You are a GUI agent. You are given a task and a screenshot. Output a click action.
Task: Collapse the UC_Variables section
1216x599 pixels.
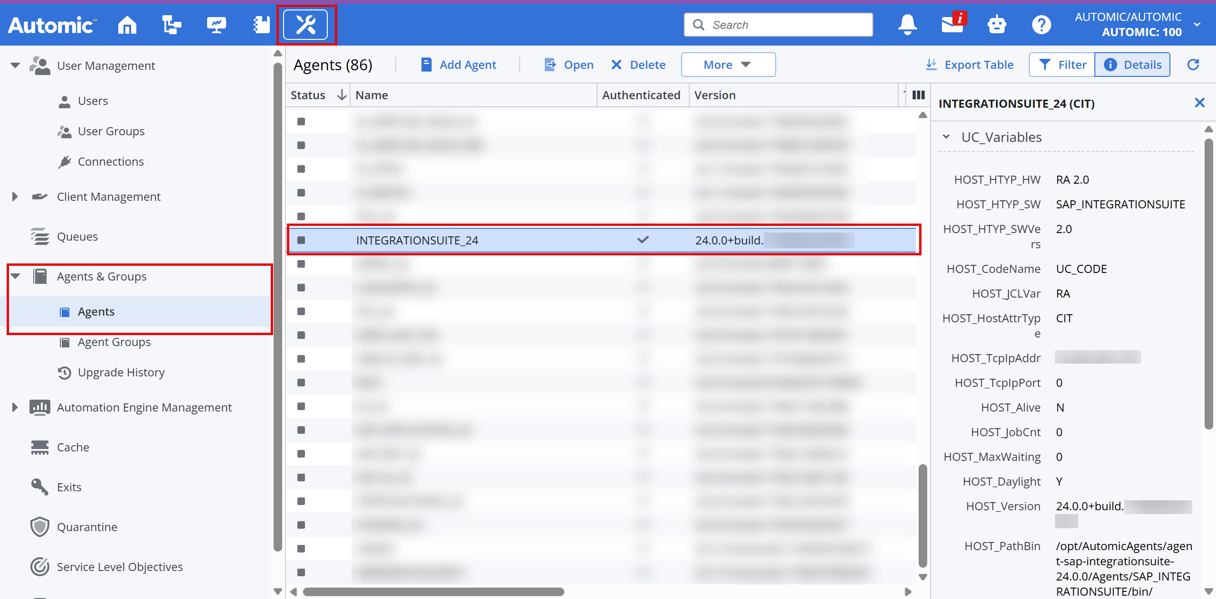tap(946, 137)
